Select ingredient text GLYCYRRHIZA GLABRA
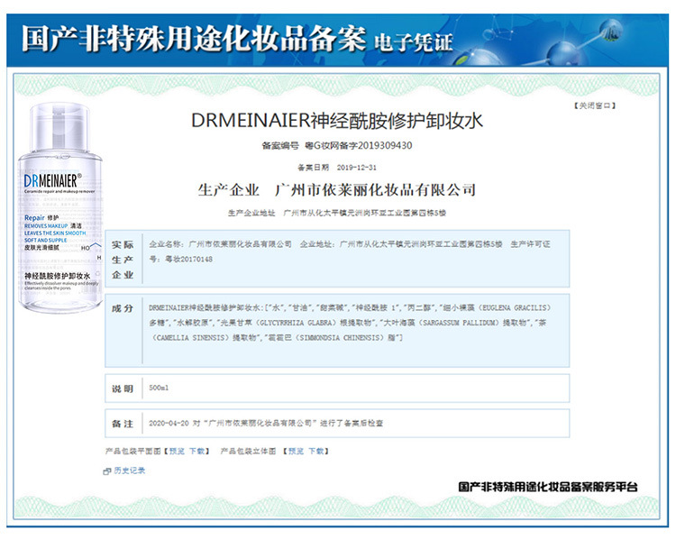Image resolution: width=676 pixels, height=539 pixels. tap(296, 323)
